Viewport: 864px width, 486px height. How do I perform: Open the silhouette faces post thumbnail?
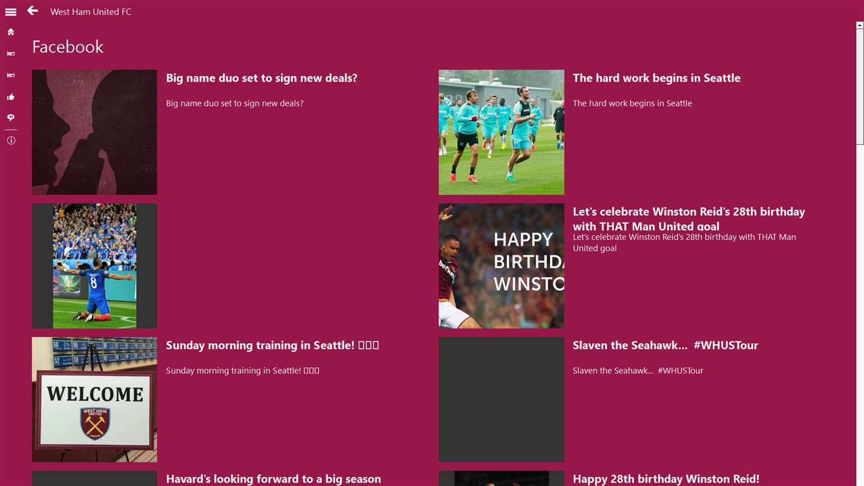[95, 132]
